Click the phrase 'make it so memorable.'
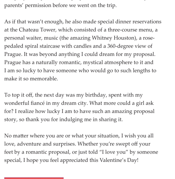 pyautogui.click(x=31, y=79)
